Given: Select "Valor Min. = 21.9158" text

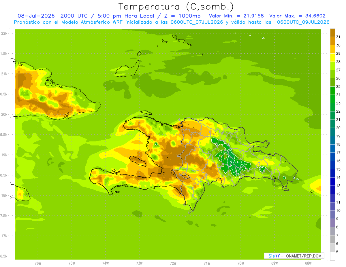Looking at the screenshot, I should coord(236,16).
